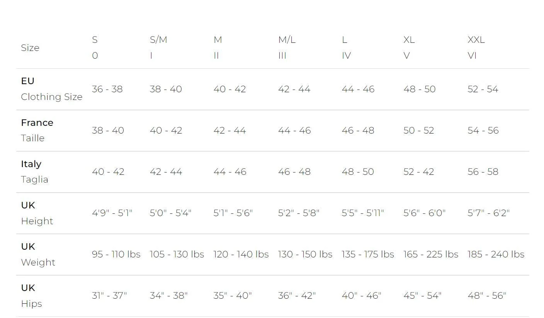Select hips cell 31" - 37"
The image size is (544, 318).
[x=109, y=296]
